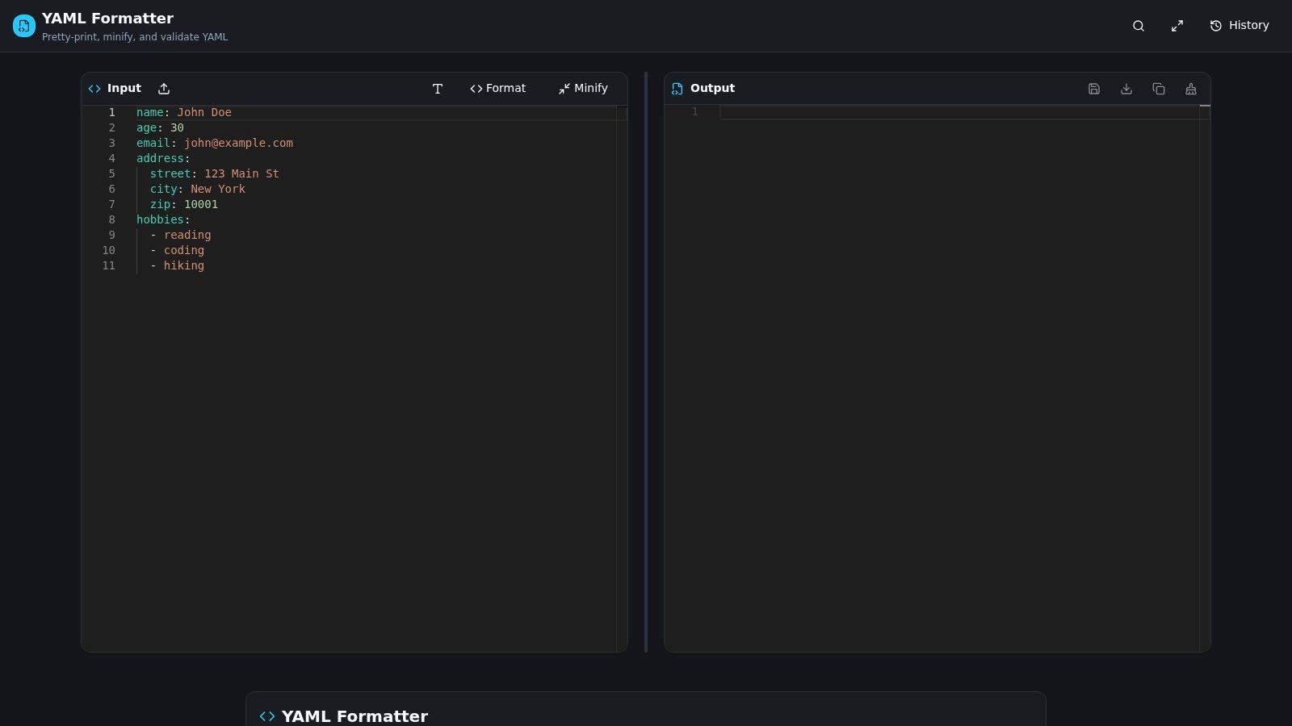
Task: Open the History panel
Action: (x=1240, y=26)
